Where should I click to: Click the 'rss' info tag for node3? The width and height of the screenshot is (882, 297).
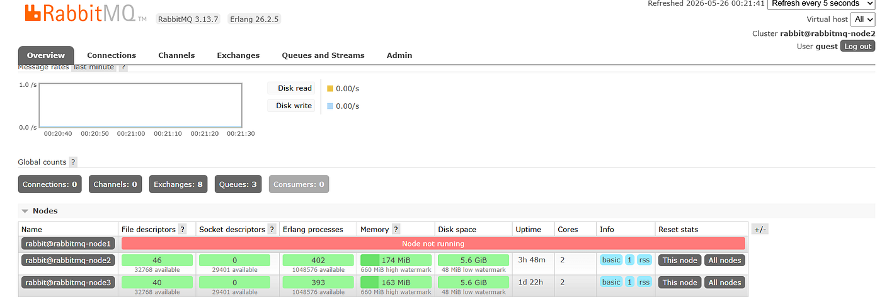pyautogui.click(x=644, y=283)
